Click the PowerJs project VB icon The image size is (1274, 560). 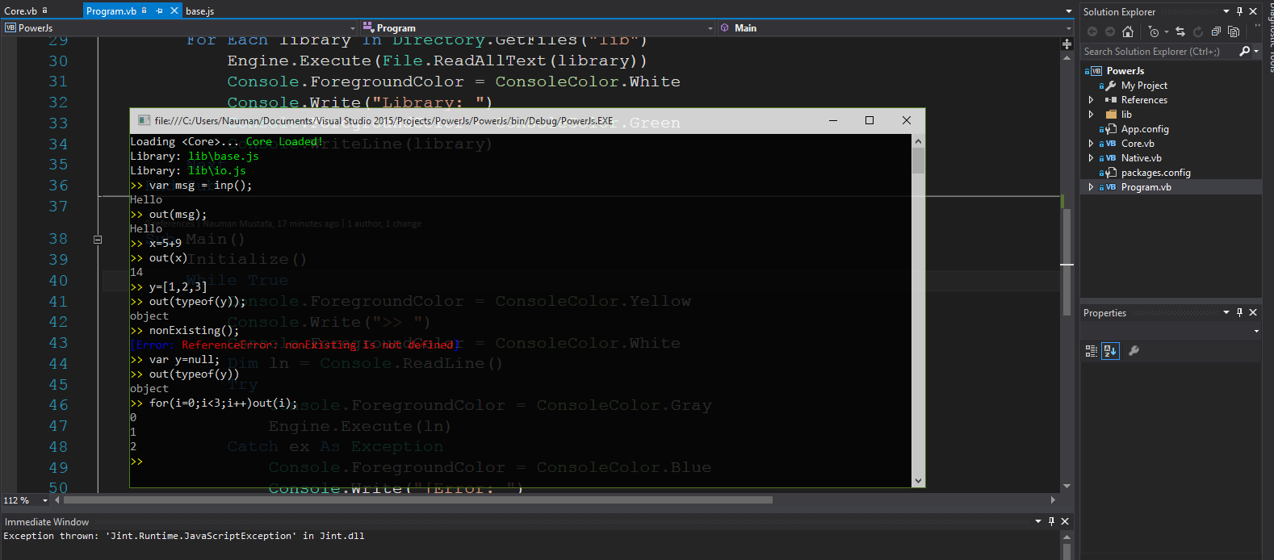(1096, 71)
